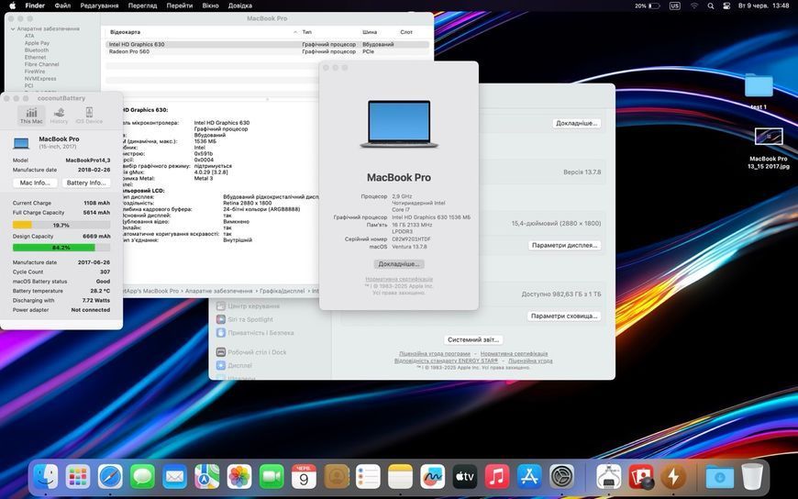Screen dimensions: 798x499
Task: Open System Settings gear in Dock
Action: [x=562, y=477]
